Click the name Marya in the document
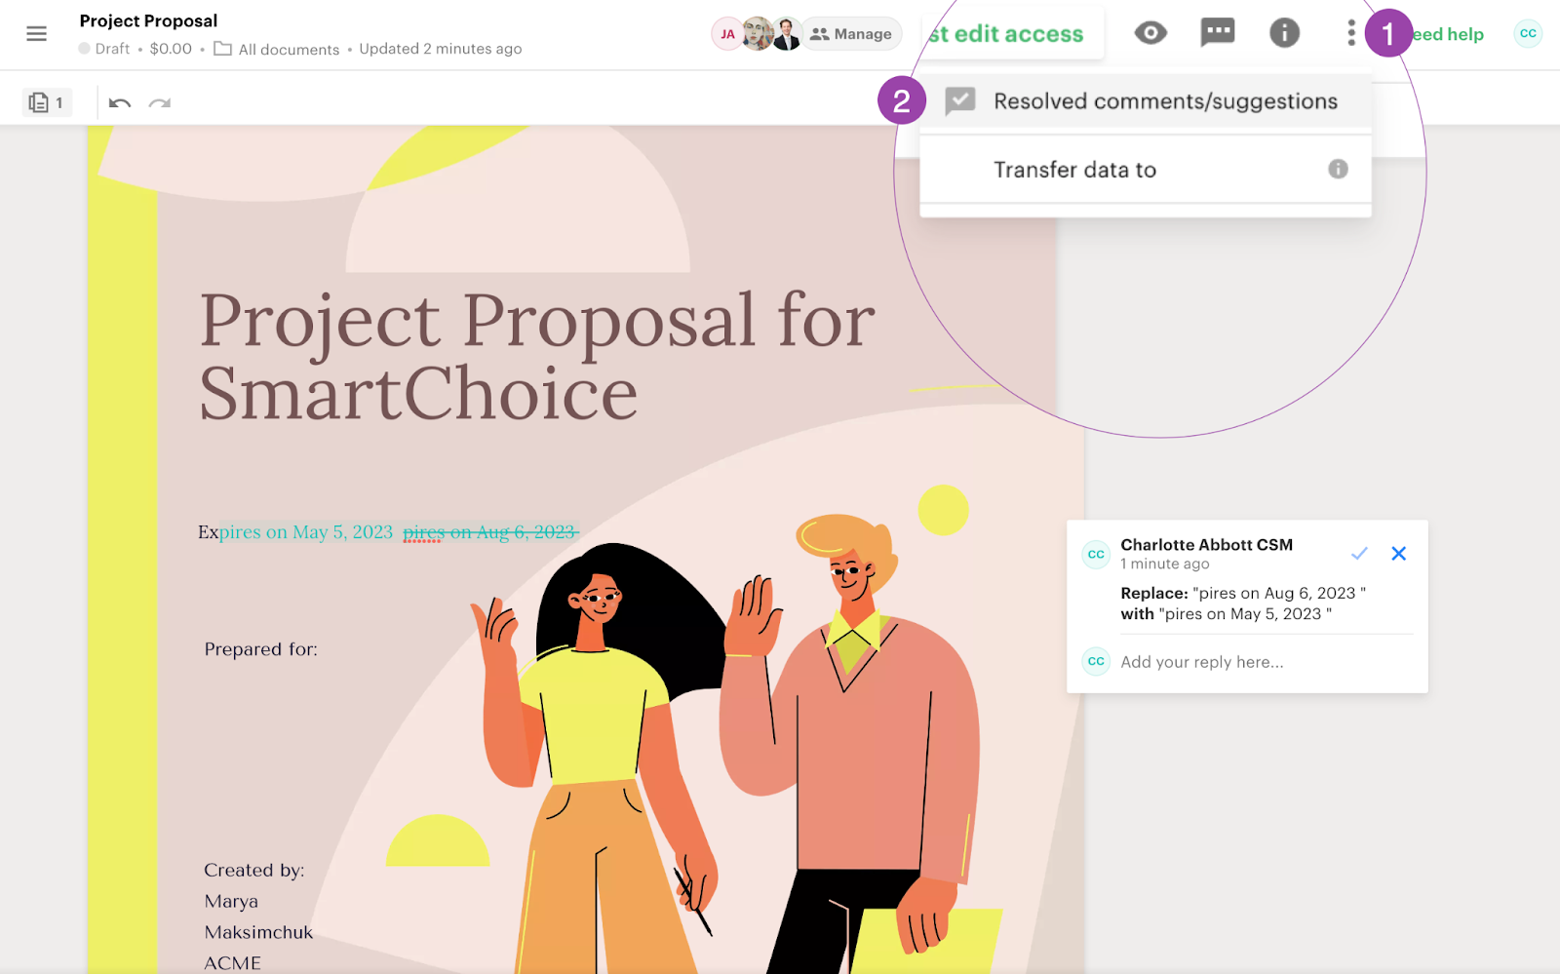1560x974 pixels. 232,901
